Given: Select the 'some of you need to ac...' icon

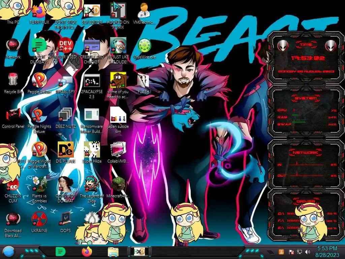Looking at the screenshot, I should pyautogui.click(x=118, y=85).
